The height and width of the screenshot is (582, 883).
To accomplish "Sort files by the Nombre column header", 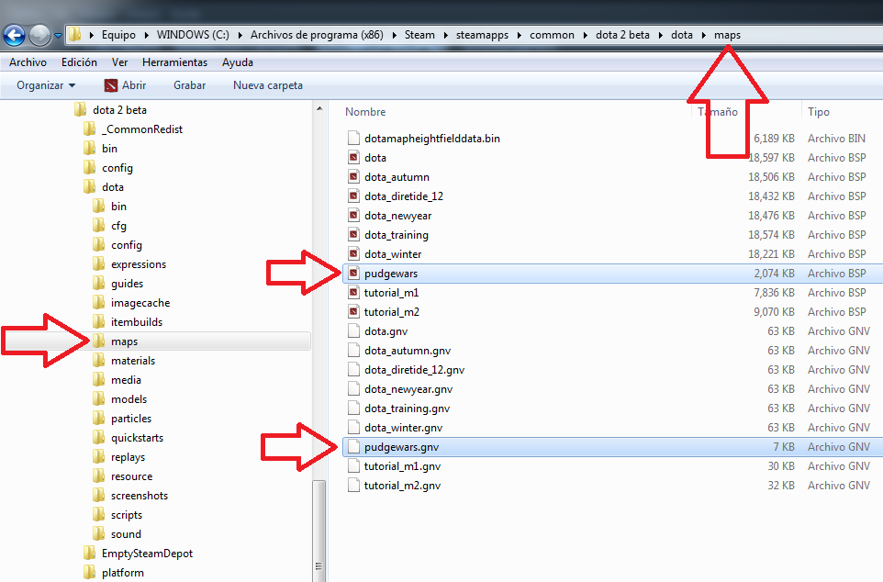I will click(365, 112).
